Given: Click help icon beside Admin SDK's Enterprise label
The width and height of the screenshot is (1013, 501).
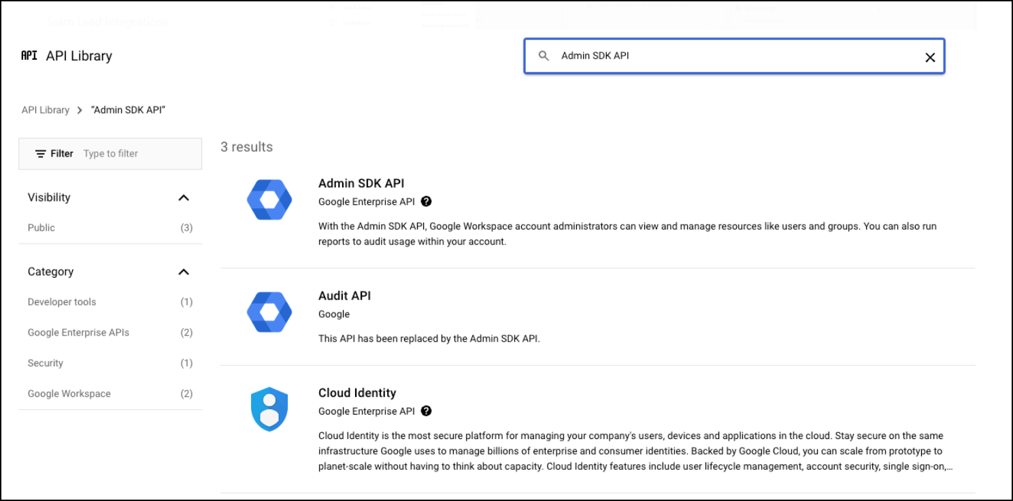Looking at the screenshot, I should 427,201.
